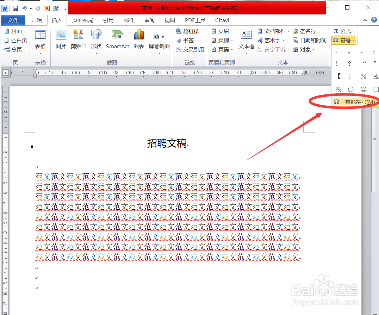Insert a bookmark

pyautogui.click(x=186, y=40)
